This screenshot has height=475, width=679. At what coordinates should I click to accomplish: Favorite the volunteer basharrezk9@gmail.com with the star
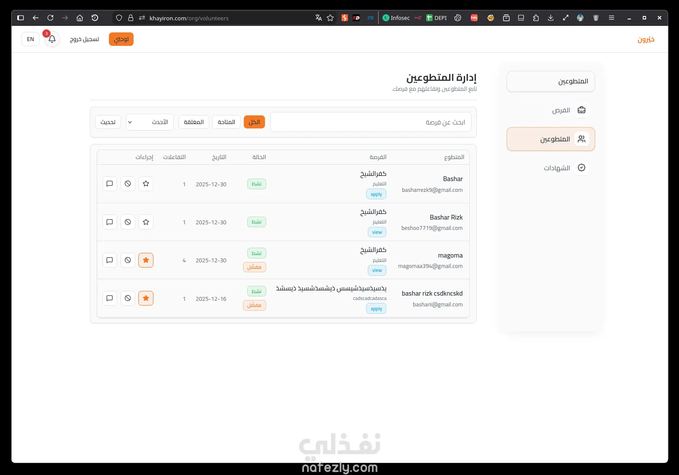(146, 184)
